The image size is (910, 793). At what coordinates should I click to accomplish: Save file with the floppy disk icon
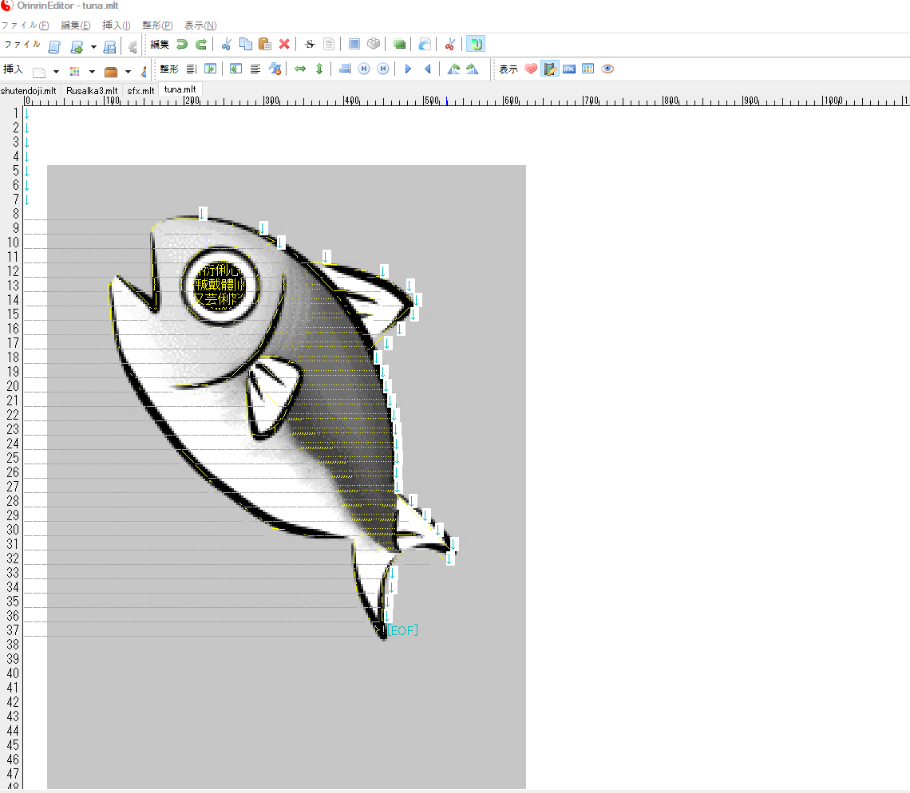[x=110, y=46]
